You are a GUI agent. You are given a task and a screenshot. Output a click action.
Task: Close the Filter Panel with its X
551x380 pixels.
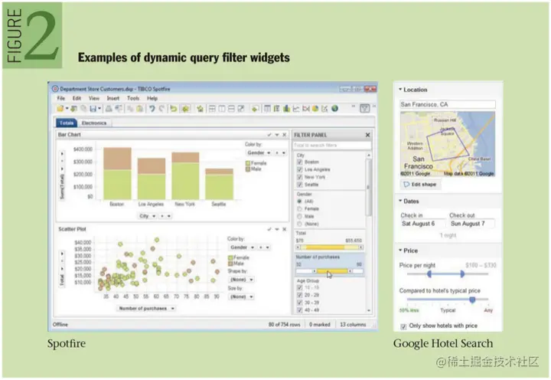click(367, 135)
